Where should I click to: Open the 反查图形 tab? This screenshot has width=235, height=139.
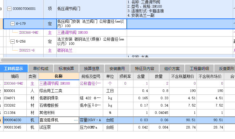click(225, 69)
